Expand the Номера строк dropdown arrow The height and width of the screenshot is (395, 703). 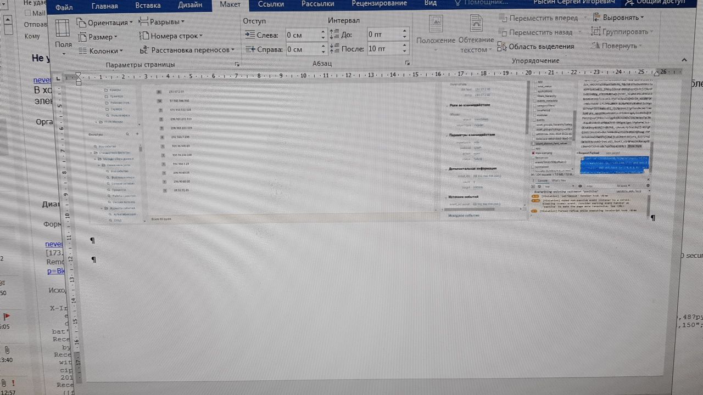[201, 36]
